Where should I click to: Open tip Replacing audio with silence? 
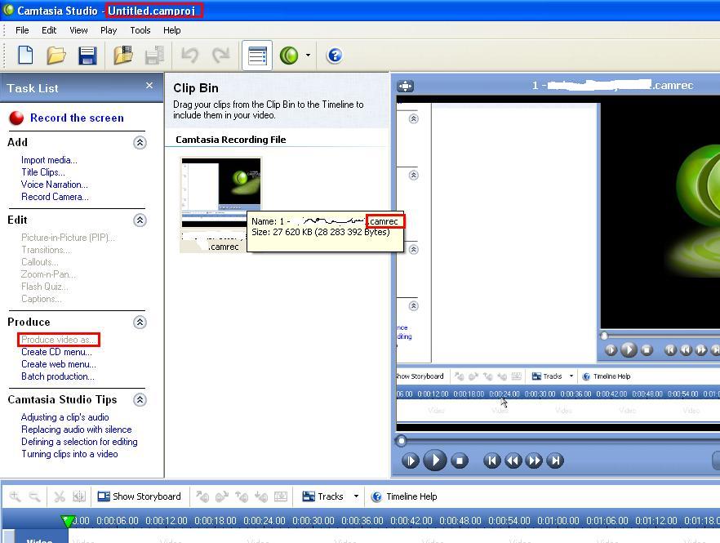coord(76,430)
